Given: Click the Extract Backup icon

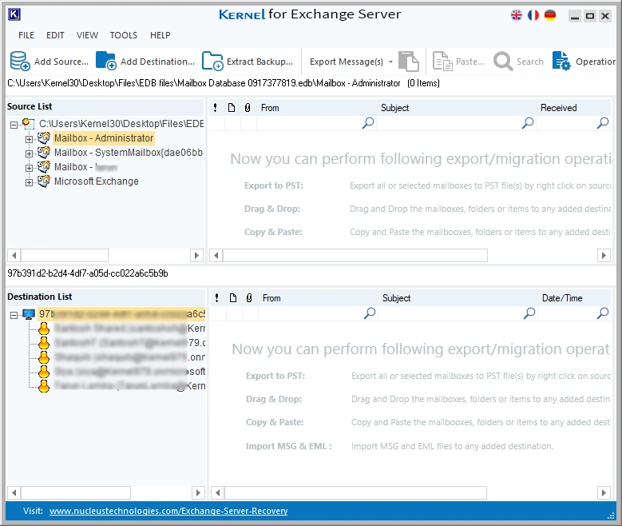Looking at the screenshot, I should click(212, 61).
